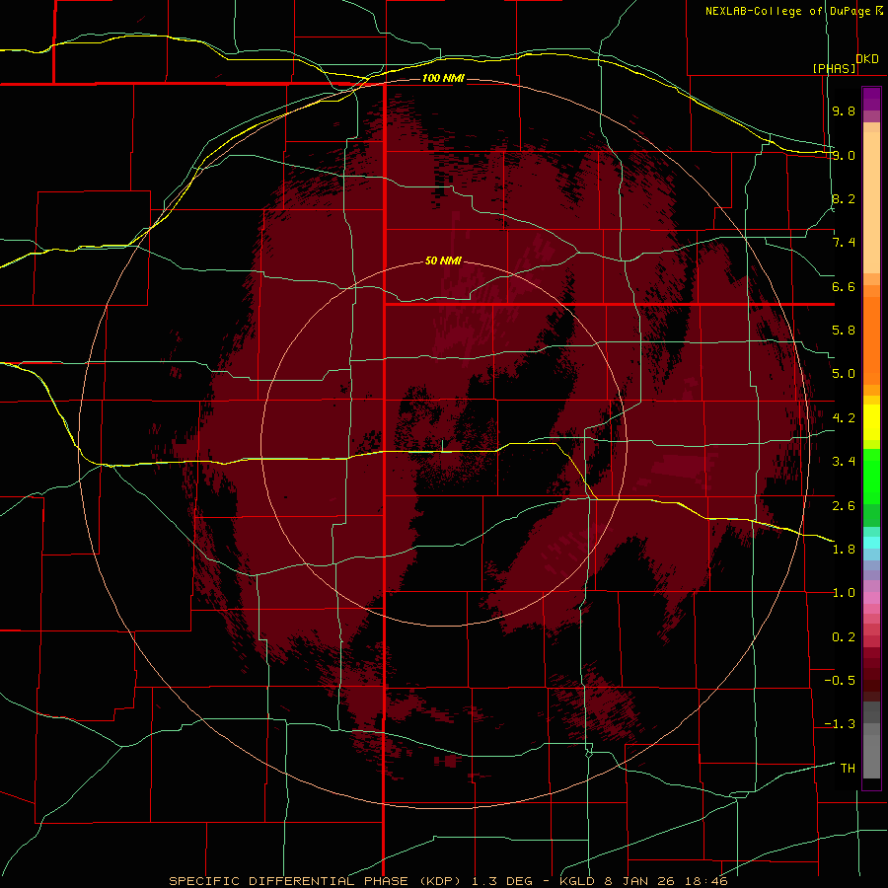The height and width of the screenshot is (888, 888).
Task: Click the 4.2 value on the color scale
Action: click(844, 418)
